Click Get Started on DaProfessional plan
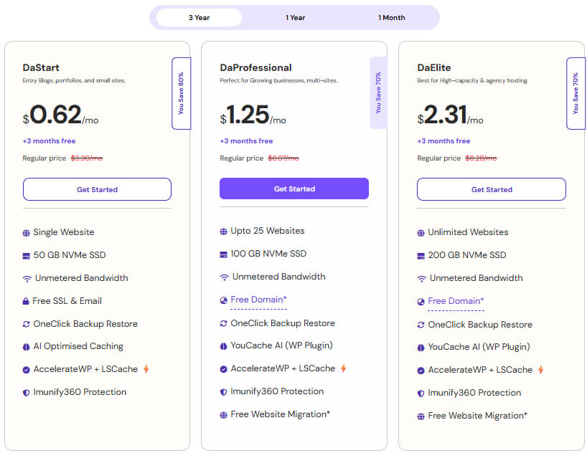This screenshot has width=587, height=453. pyautogui.click(x=294, y=189)
